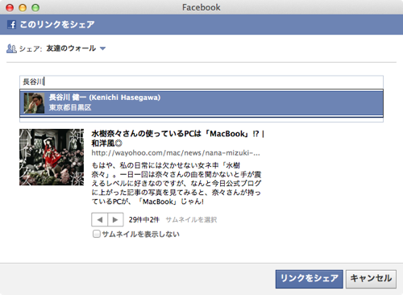403x295 pixels.
Task: Click Kenichi Hasegawa's profile photo in suggestion
Action: [x=34, y=103]
